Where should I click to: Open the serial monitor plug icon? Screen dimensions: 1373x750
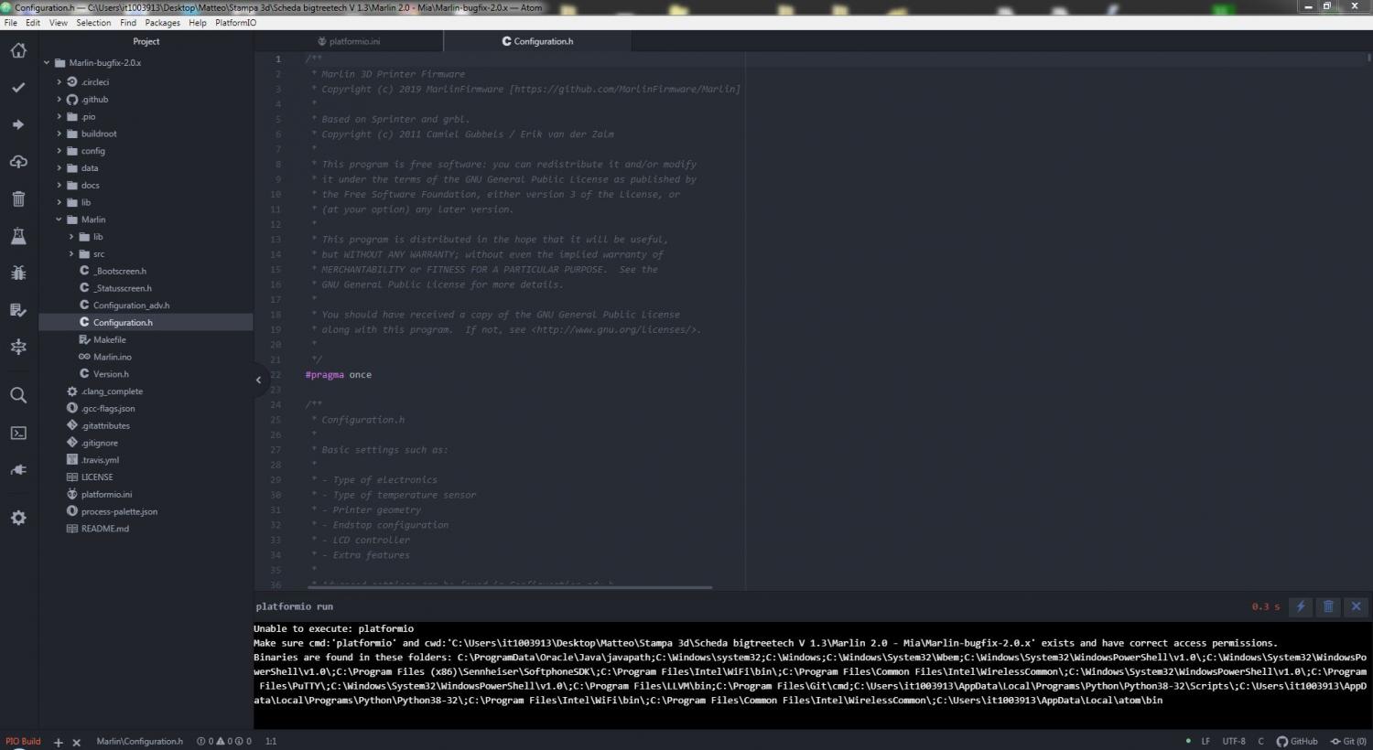pos(18,470)
